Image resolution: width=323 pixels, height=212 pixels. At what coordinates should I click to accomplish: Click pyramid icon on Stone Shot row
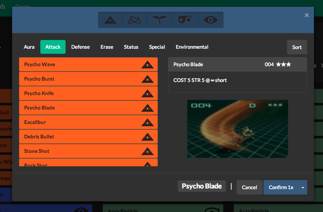(148, 151)
